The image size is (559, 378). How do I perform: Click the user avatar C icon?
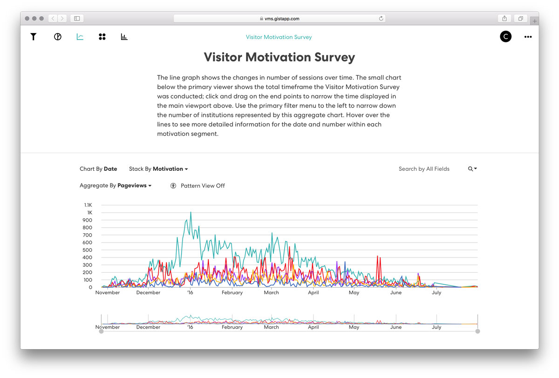505,37
